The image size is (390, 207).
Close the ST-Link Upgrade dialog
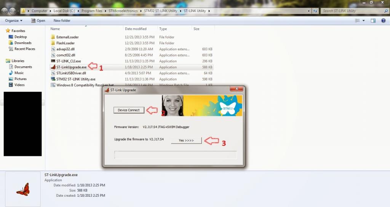point(237,89)
